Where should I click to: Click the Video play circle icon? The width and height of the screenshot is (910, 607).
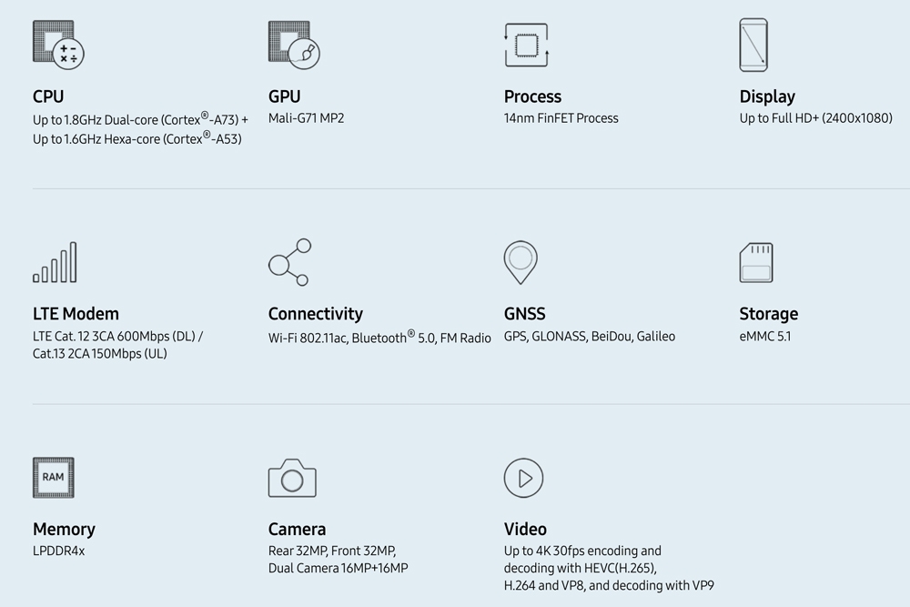(x=523, y=478)
